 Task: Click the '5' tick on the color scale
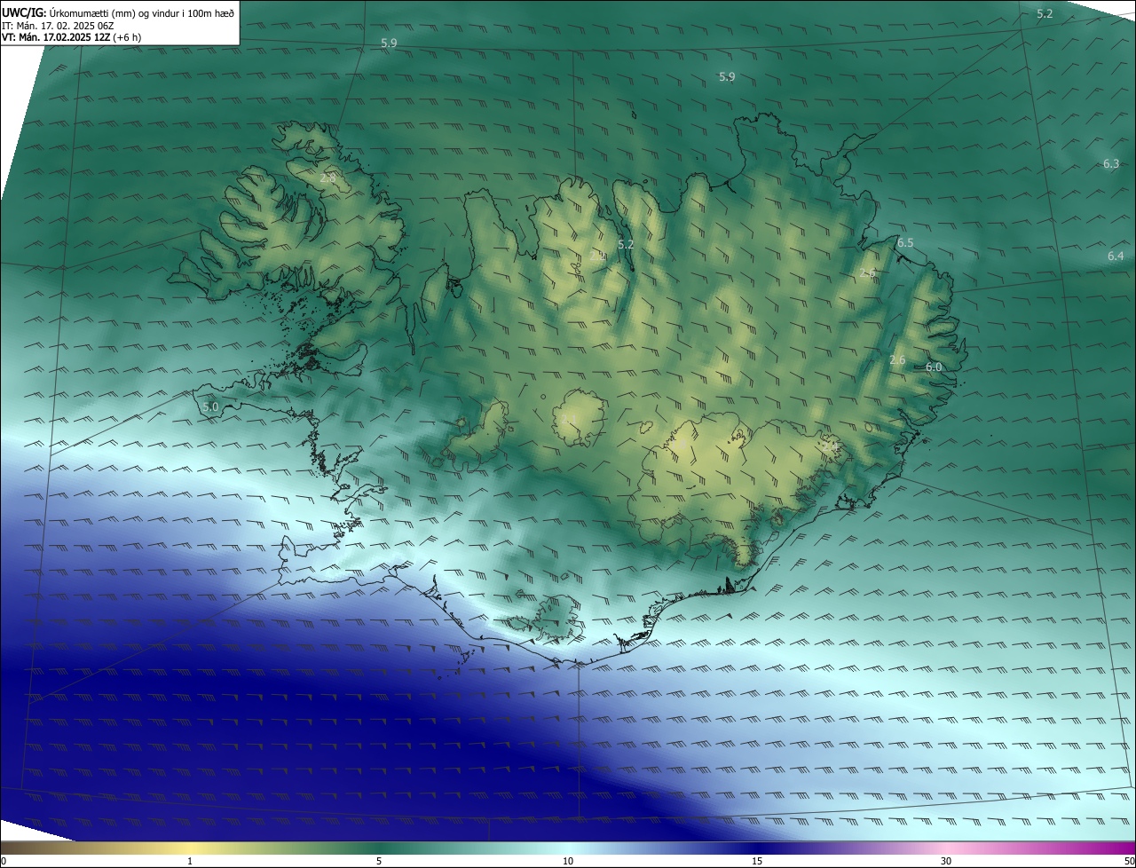coord(379,861)
